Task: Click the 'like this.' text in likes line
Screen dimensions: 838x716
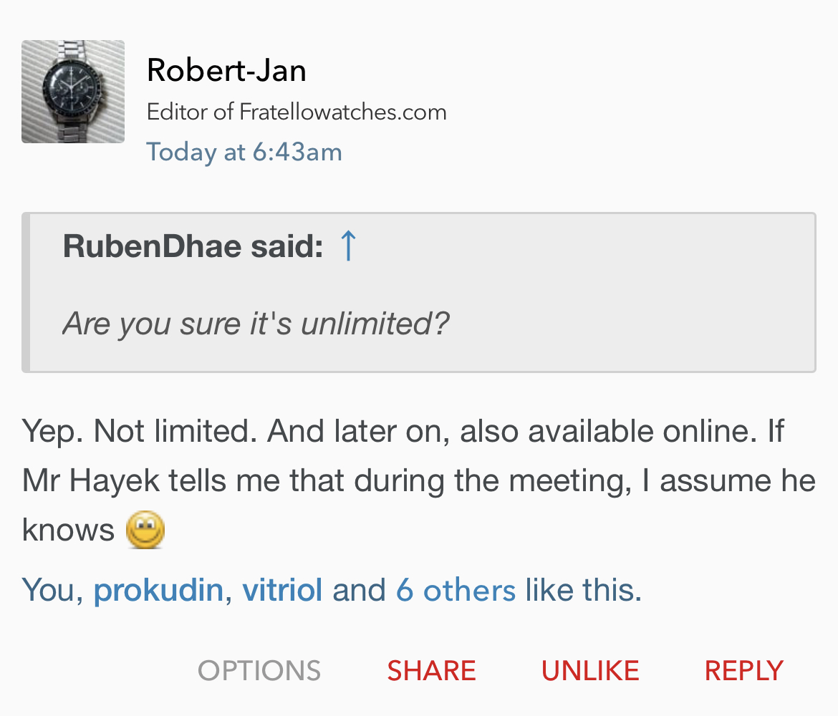Action: 583,590
